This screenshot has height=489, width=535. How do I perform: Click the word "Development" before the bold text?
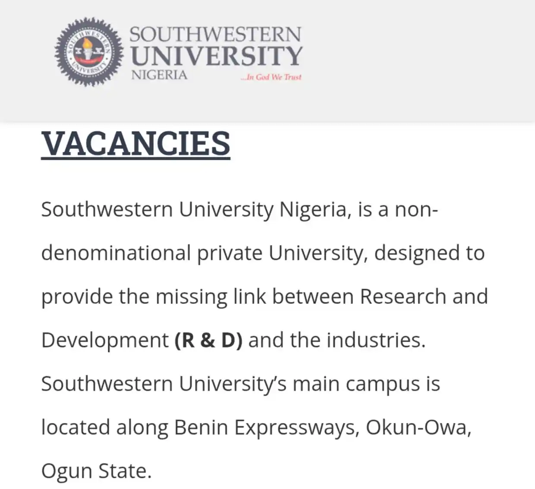[x=105, y=340]
